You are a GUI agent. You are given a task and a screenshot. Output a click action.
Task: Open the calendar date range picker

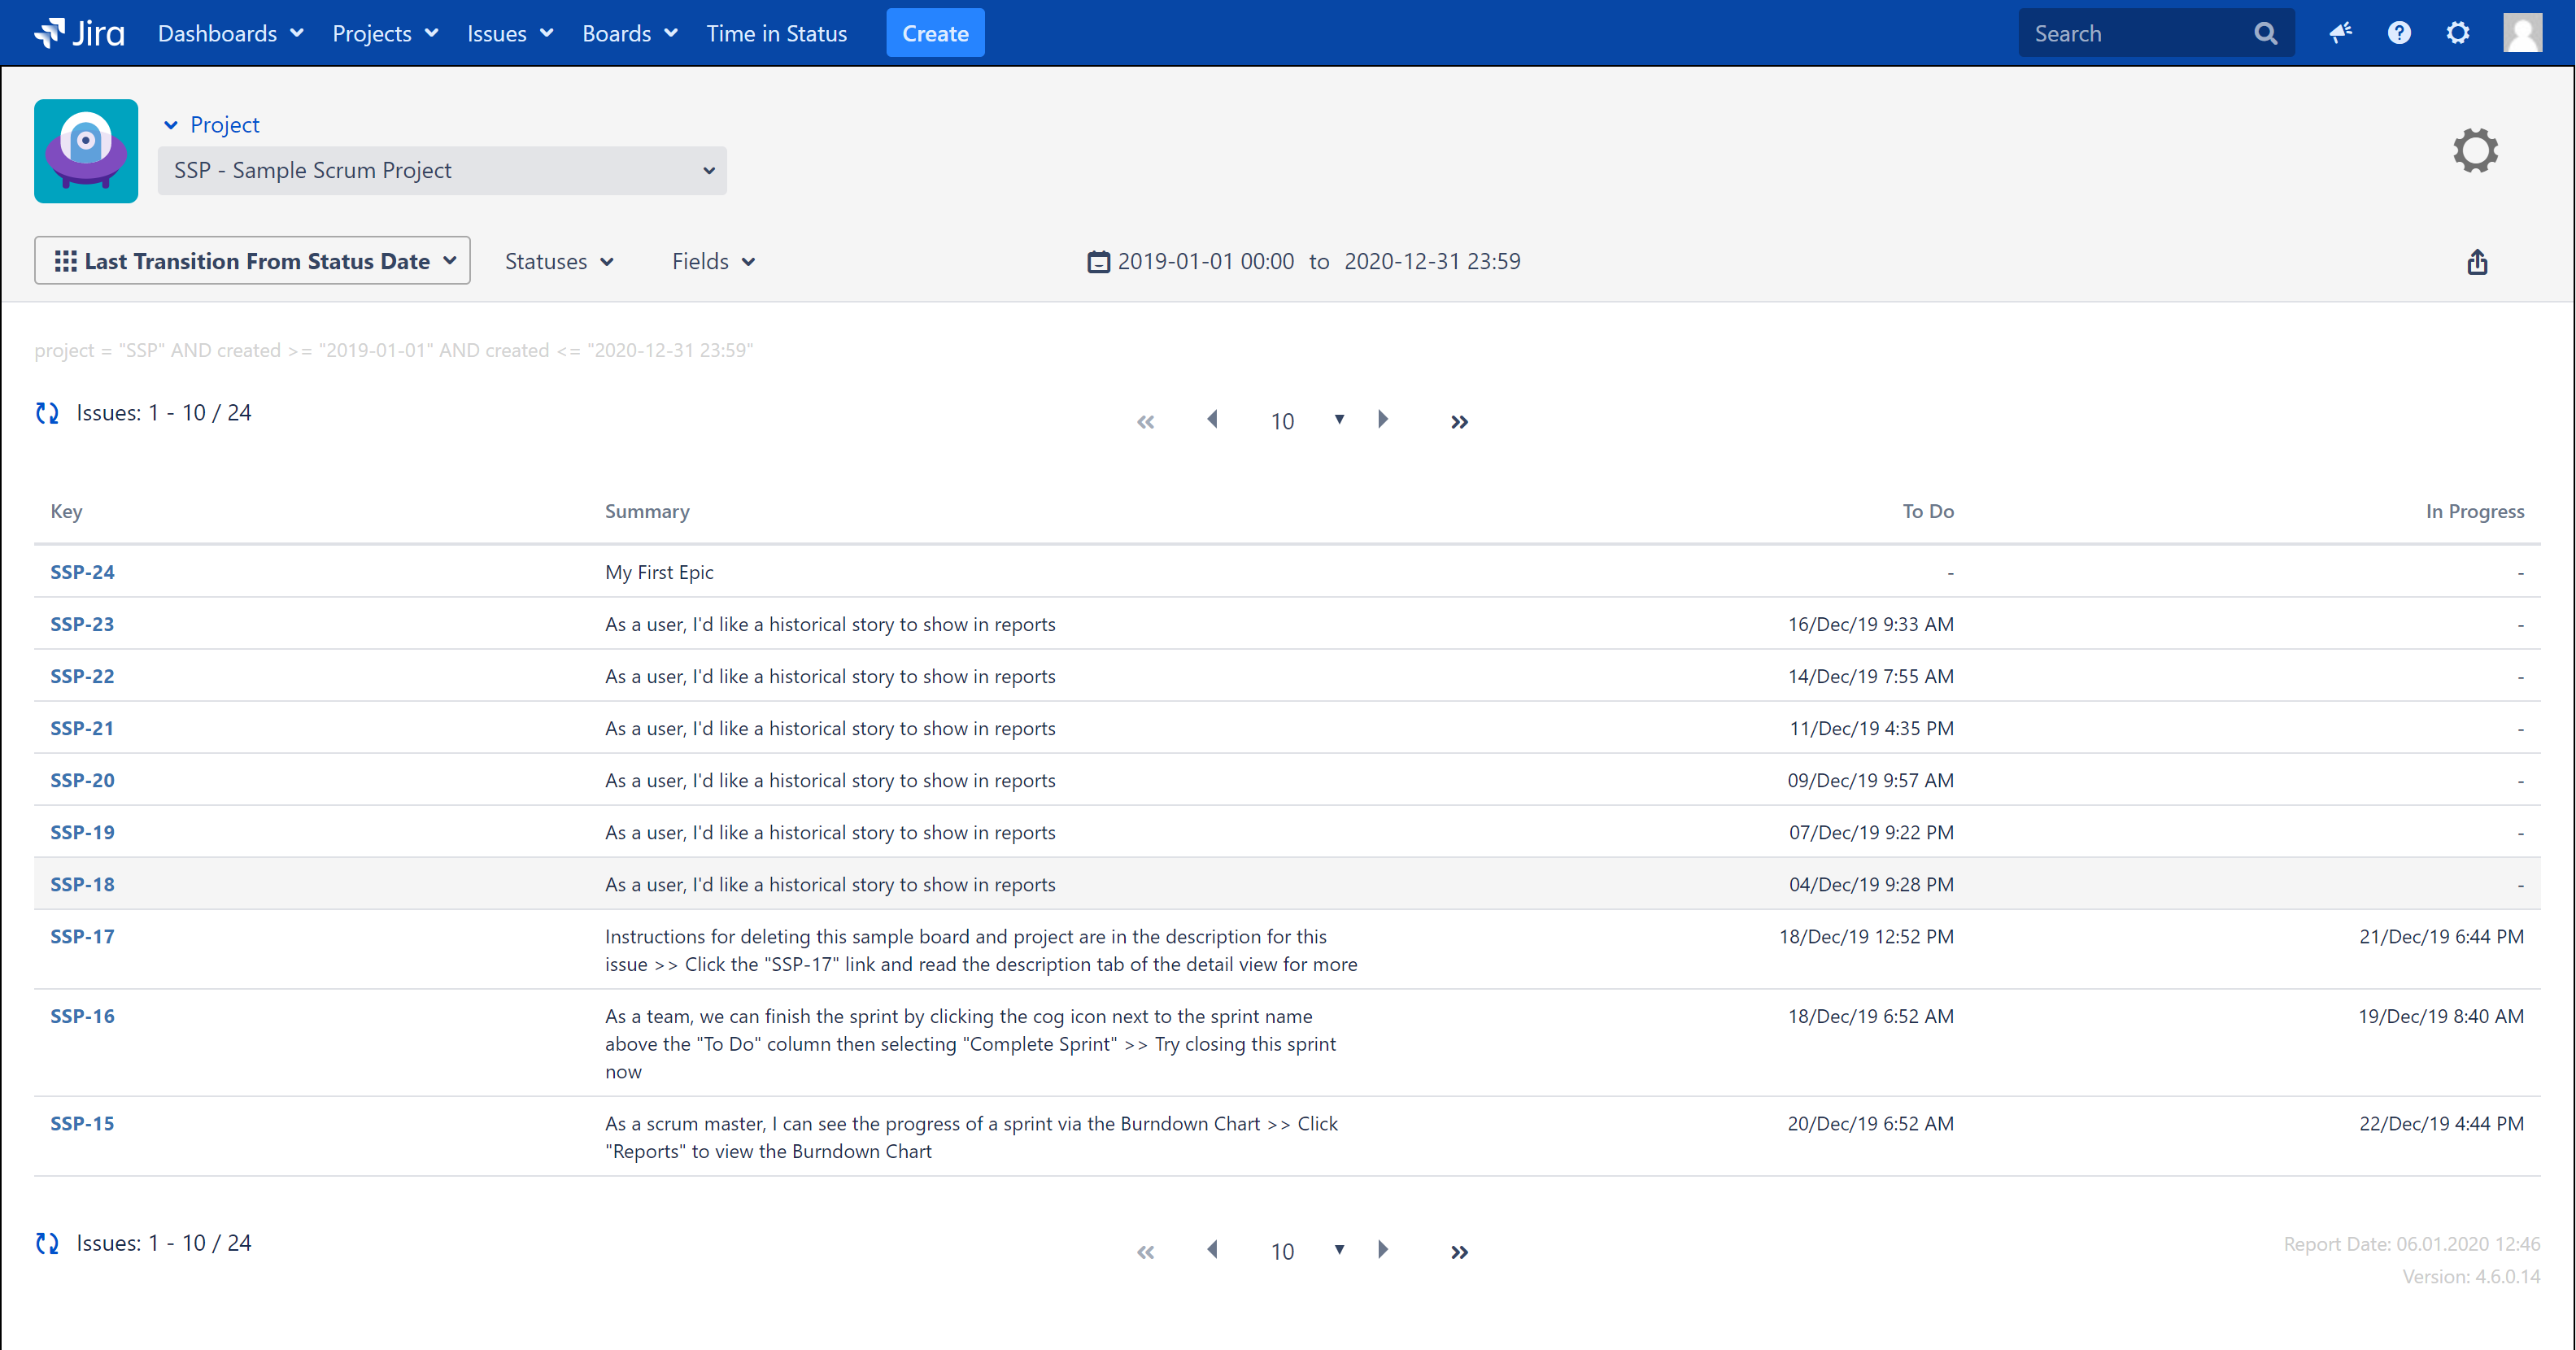click(1098, 262)
